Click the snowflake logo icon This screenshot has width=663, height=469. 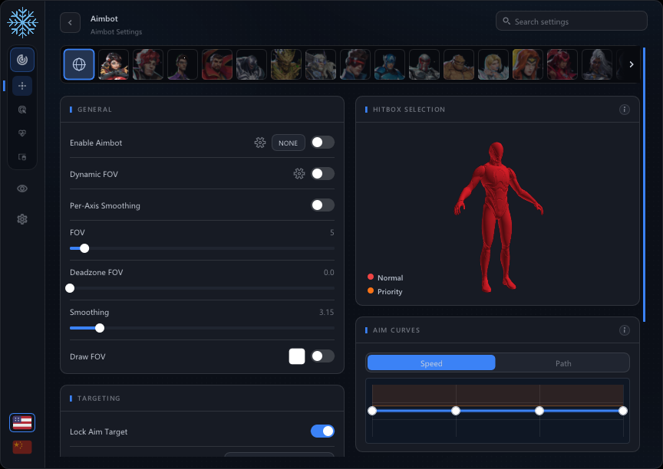tap(22, 22)
